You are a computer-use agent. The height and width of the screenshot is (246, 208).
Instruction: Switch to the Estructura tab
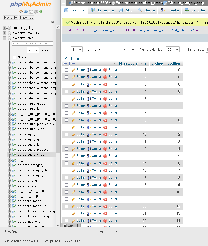[102, 10]
